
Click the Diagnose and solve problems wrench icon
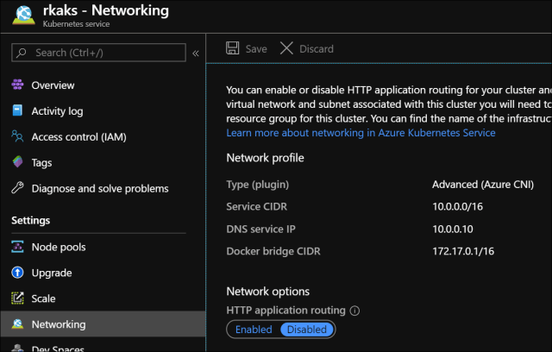click(x=17, y=188)
